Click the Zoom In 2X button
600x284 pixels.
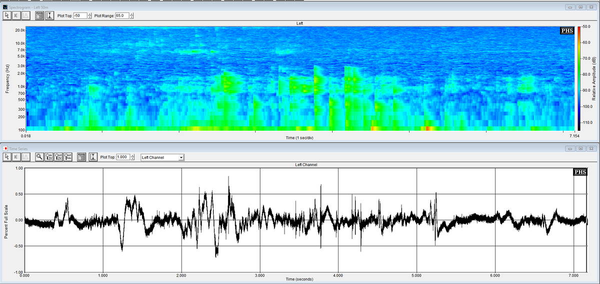click(49, 157)
